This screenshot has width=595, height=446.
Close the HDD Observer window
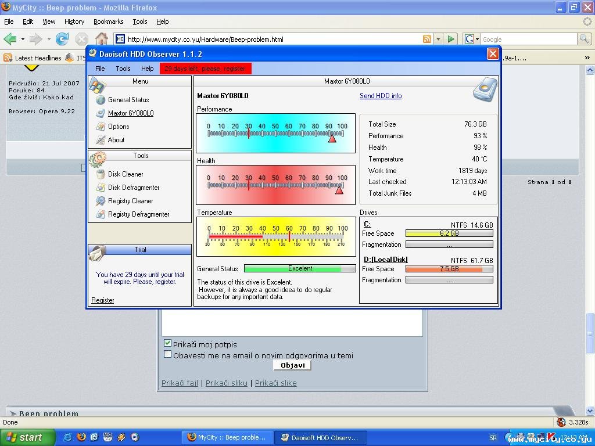tap(493, 54)
